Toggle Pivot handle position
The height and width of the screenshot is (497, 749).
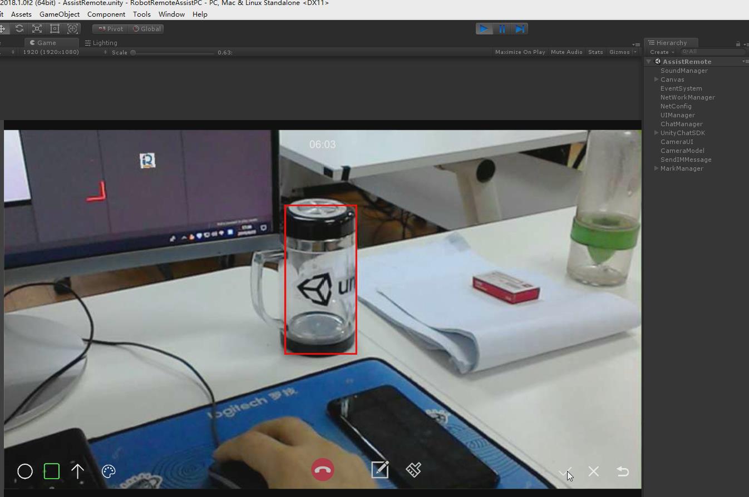pos(110,29)
